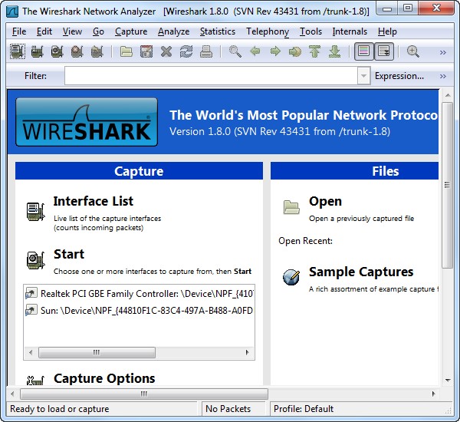The height and width of the screenshot is (422, 460).
Task: Open the interface list from the toolbar
Action: pos(18,51)
